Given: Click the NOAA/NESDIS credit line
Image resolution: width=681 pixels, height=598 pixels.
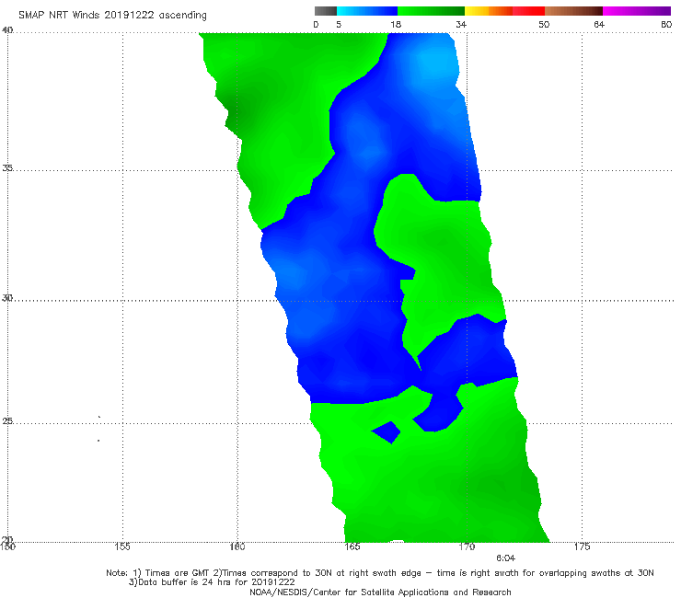Looking at the screenshot, I should tap(380, 592).
